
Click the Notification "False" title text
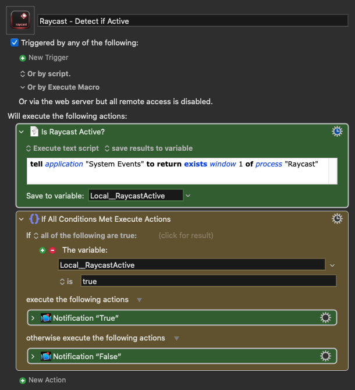click(87, 356)
